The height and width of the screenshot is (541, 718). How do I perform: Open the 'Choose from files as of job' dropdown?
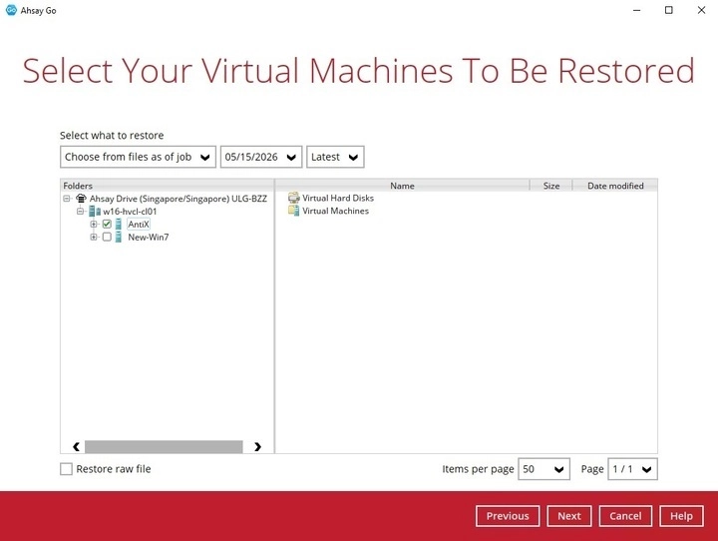138,157
